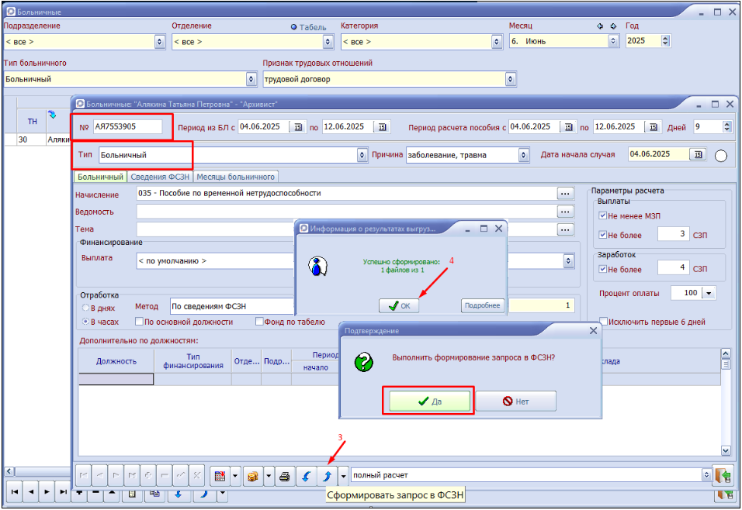Click the exit door icon in dialog toolbar
Viewport: 742px width, 510px height.
(x=723, y=475)
